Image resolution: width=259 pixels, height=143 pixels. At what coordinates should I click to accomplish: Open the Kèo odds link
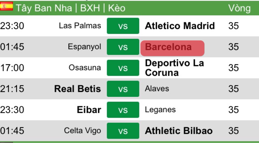coord(117,8)
